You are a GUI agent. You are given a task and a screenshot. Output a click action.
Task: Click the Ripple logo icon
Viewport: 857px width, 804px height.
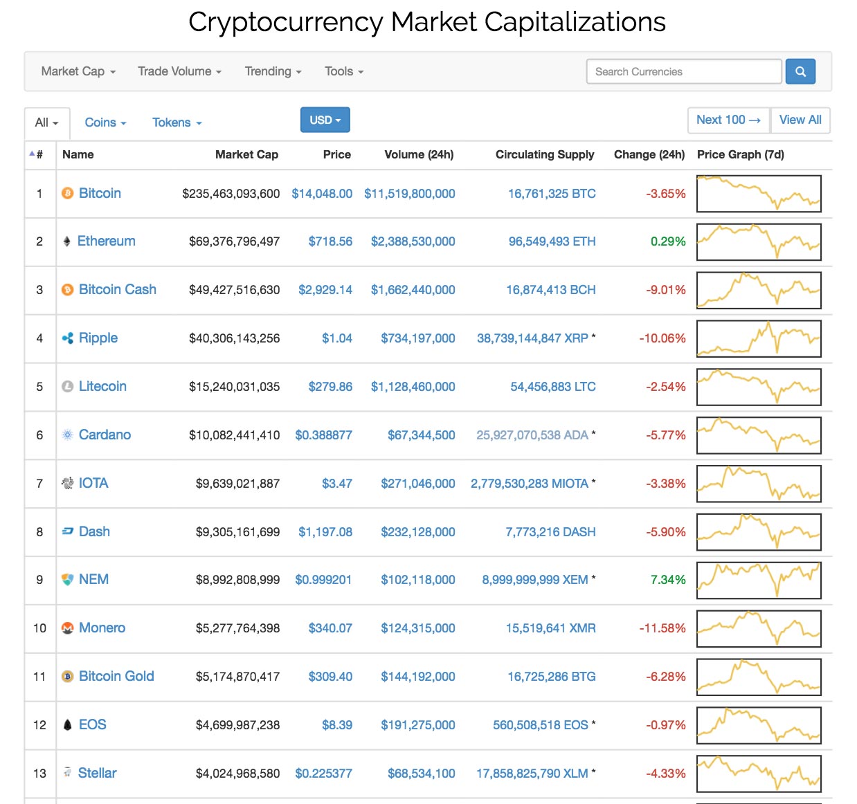tap(68, 338)
